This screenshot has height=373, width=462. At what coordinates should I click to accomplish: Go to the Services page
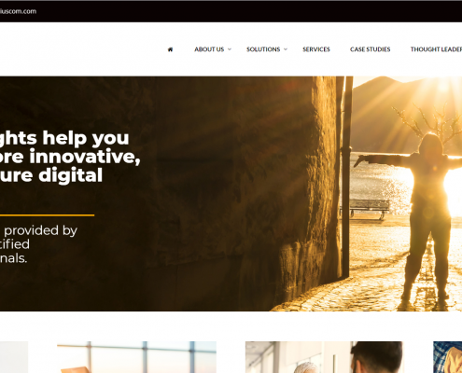[316, 49]
